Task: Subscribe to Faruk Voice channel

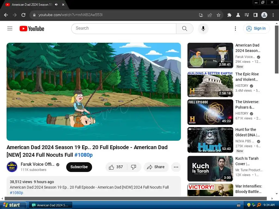Action: click(x=79, y=167)
